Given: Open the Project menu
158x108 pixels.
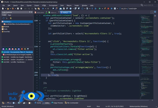Looking at the screenshot, I should pos(37,6).
